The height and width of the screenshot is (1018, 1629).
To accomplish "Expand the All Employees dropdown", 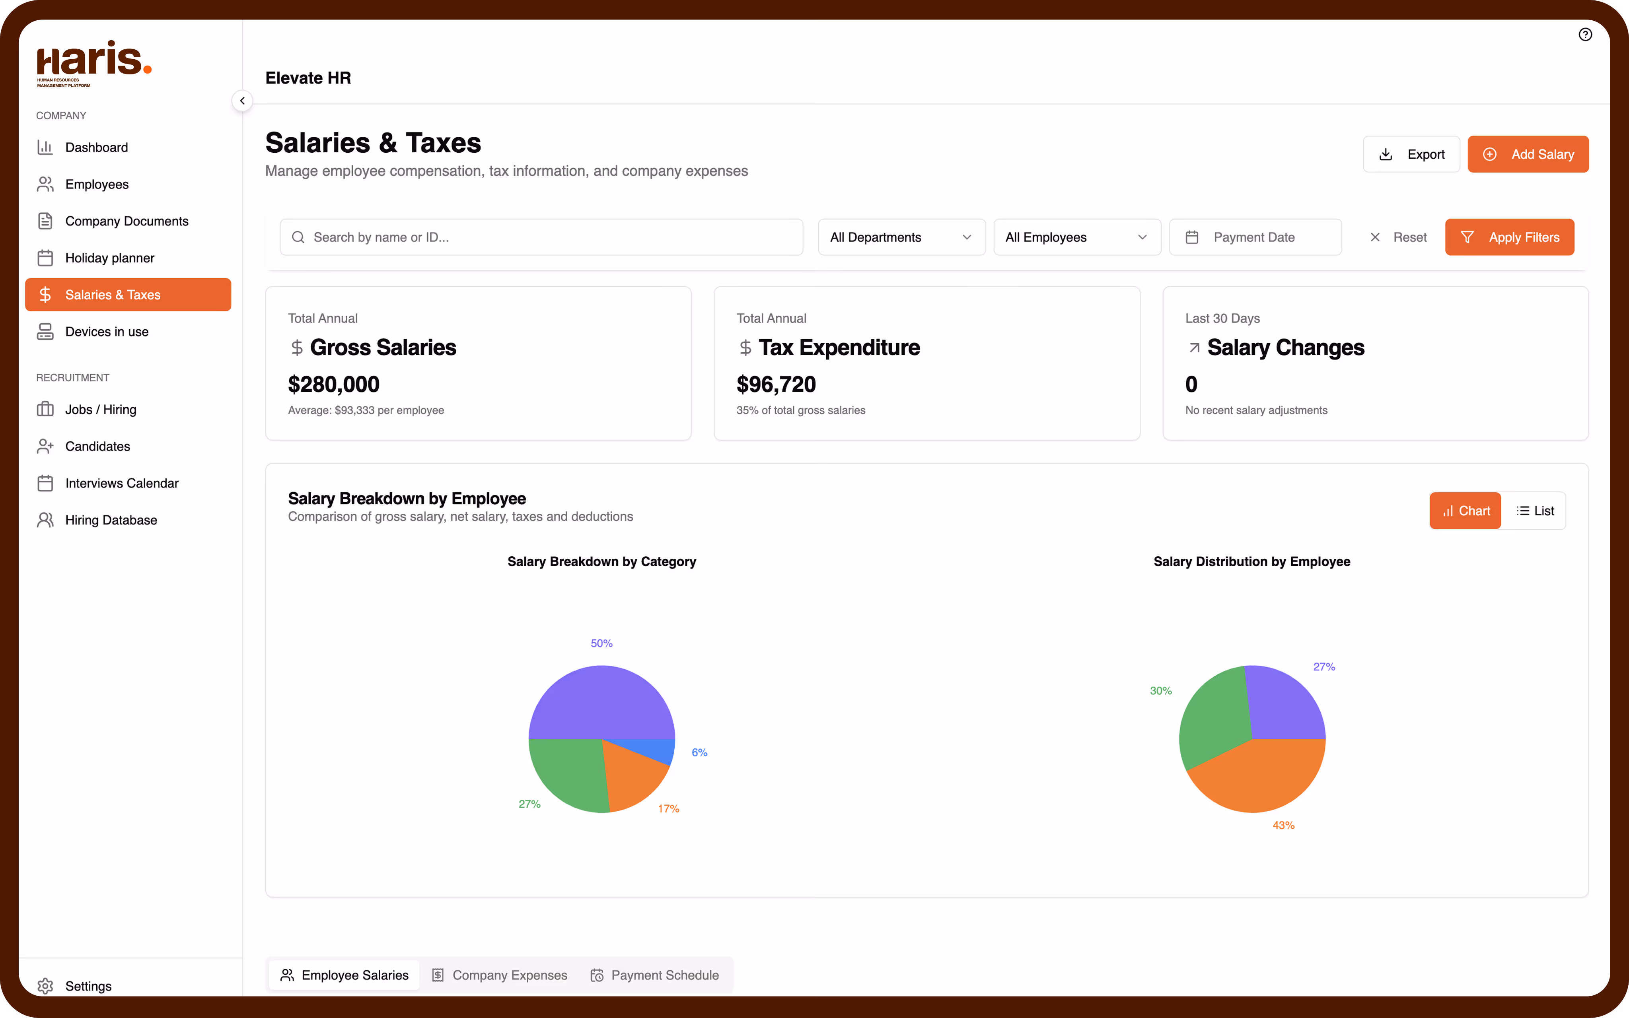I will point(1076,237).
